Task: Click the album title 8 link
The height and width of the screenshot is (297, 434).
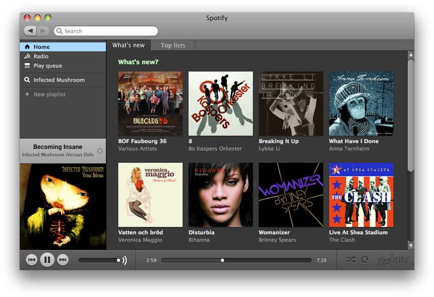Action: coord(190,141)
